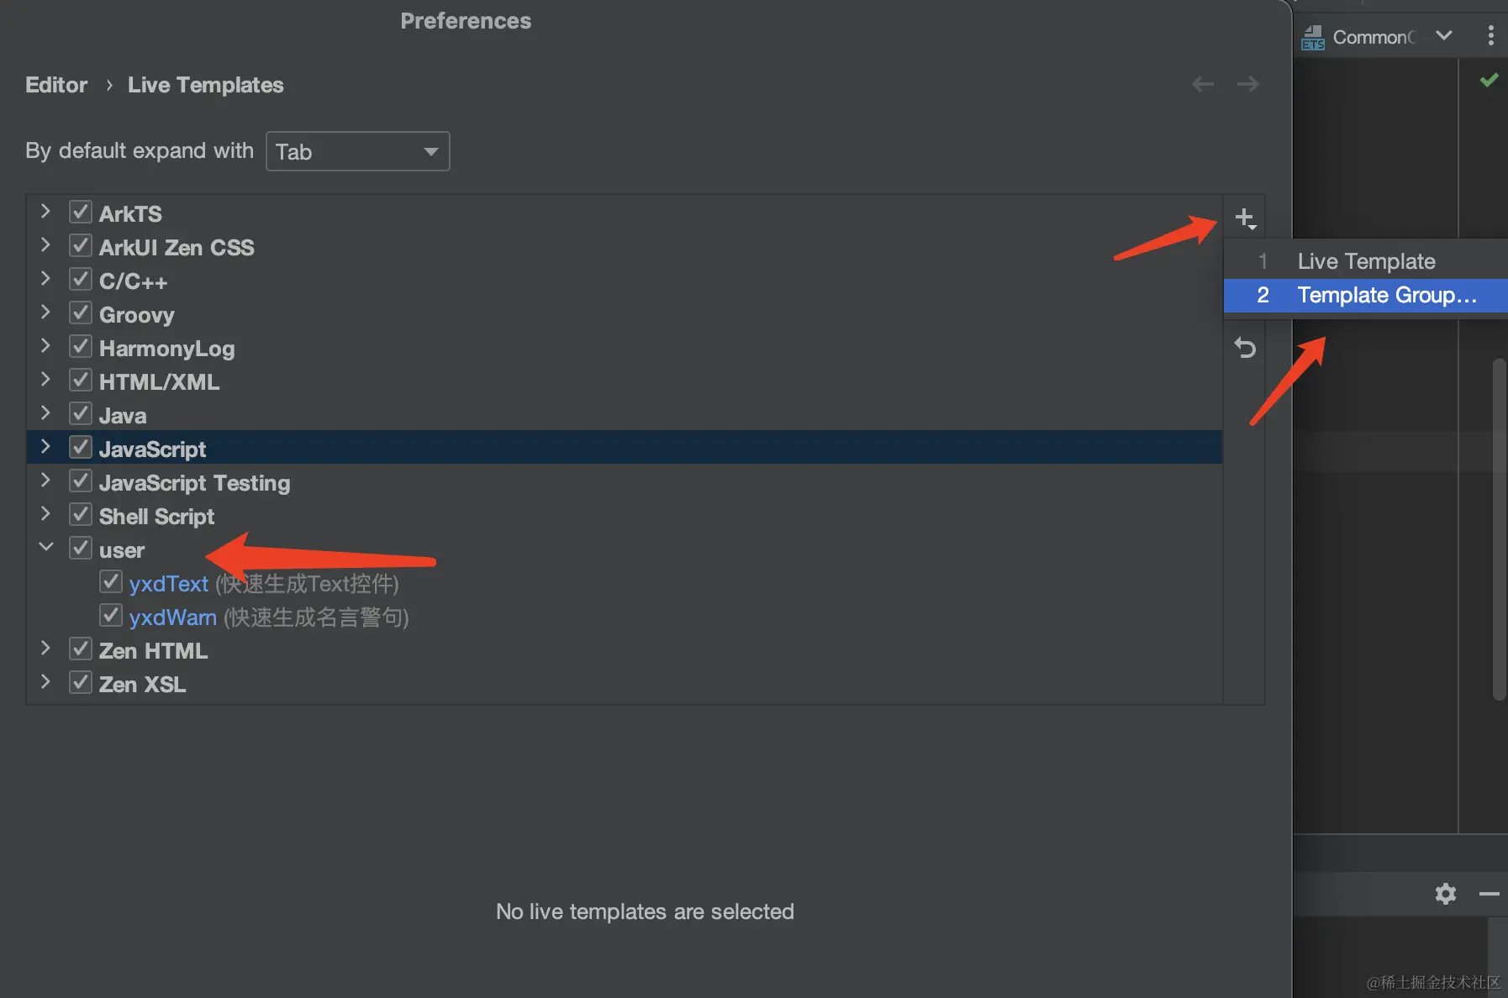
Task: Expand the HarmonyLog template group
Action: 46,346
